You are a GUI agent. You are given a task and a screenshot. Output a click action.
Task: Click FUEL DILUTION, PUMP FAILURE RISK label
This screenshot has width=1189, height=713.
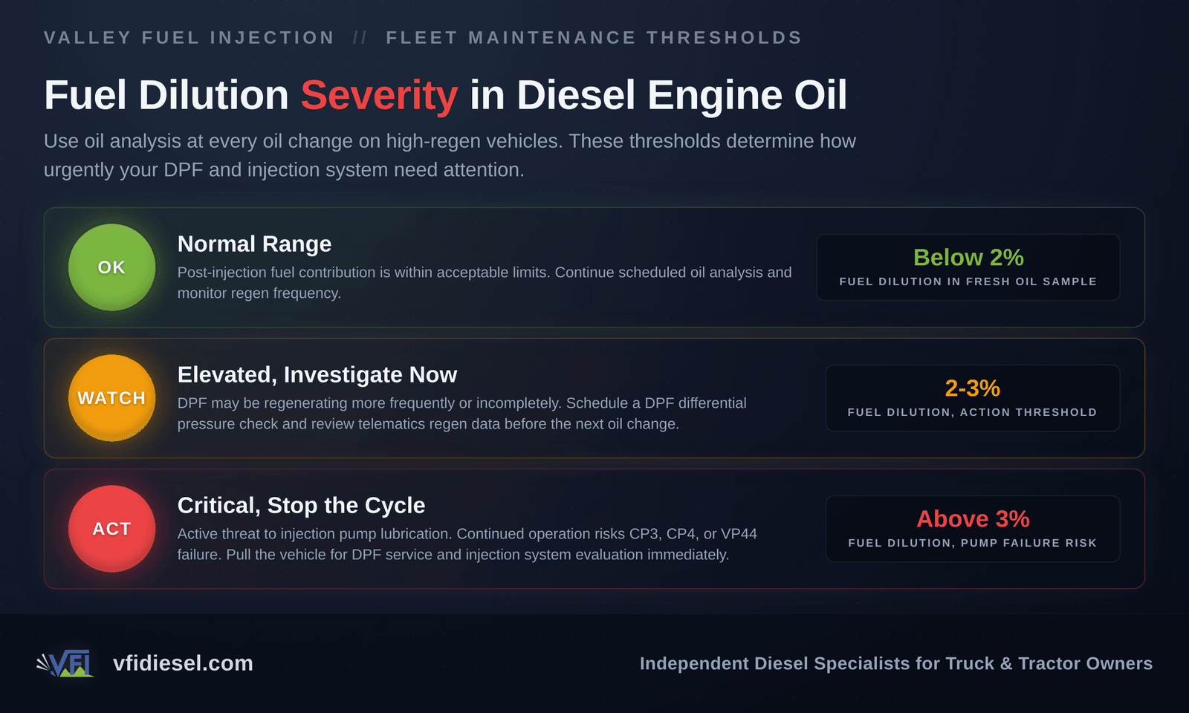click(x=973, y=543)
